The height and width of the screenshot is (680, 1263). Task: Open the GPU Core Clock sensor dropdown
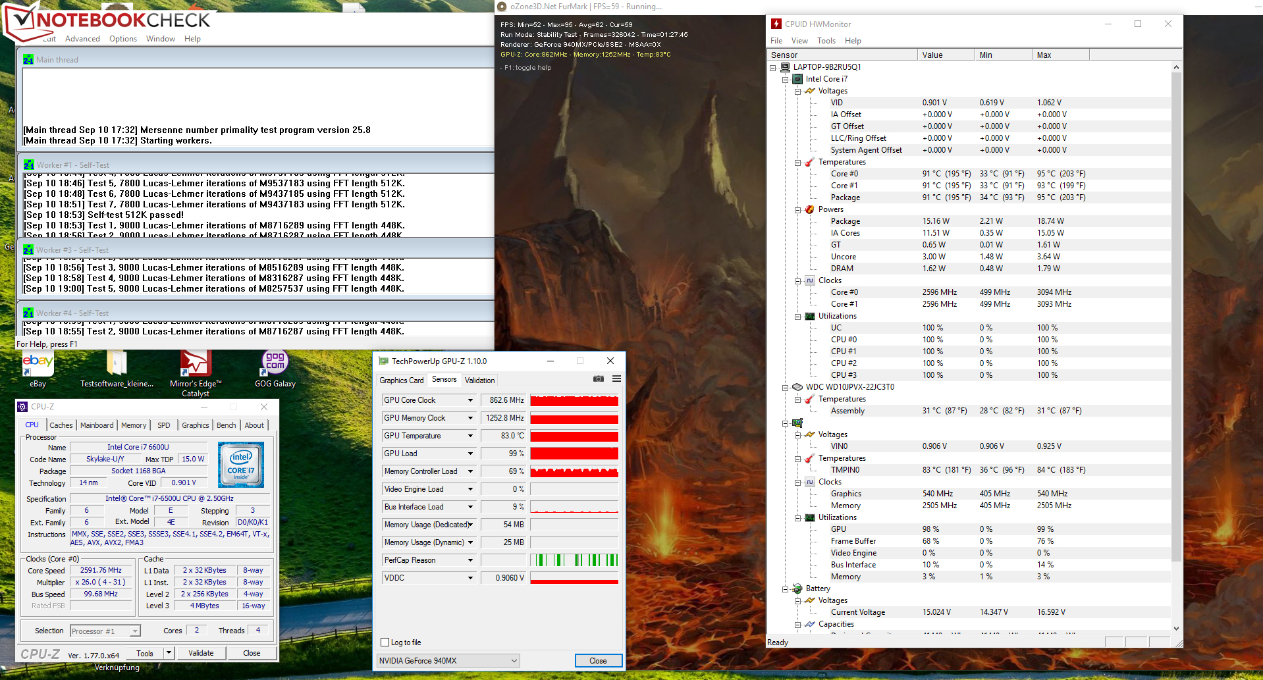tap(470, 400)
